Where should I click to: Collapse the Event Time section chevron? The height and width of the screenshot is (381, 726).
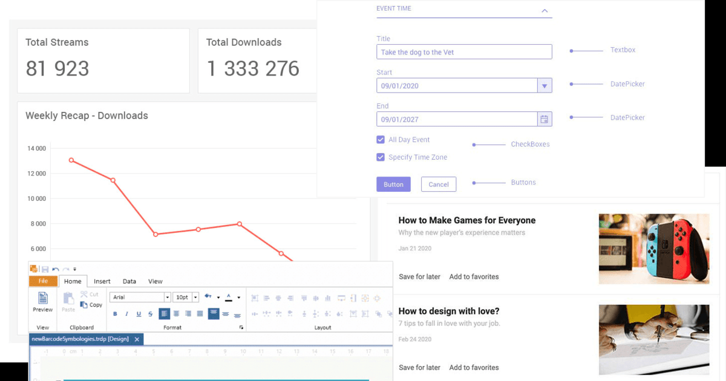tap(544, 11)
